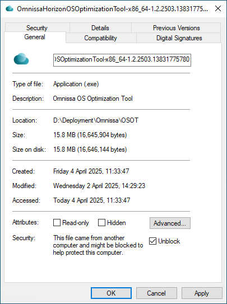Click the large cloud file icon
227x304 pixels.
tap(21, 59)
